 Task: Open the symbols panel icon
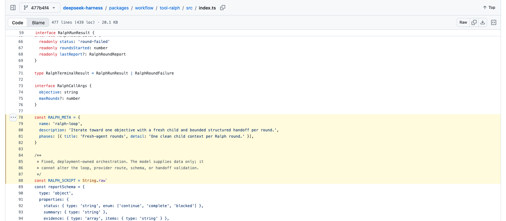[x=494, y=22]
